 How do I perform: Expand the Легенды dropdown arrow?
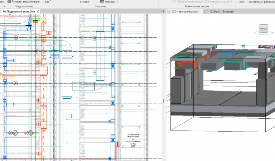pyautogui.click(x=117, y=2)
